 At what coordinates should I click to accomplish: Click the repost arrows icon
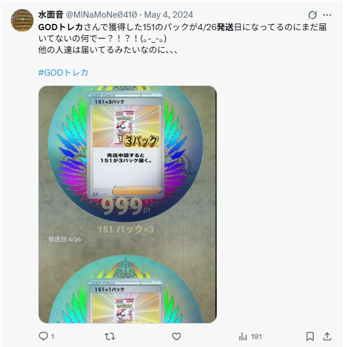point(110,337)
